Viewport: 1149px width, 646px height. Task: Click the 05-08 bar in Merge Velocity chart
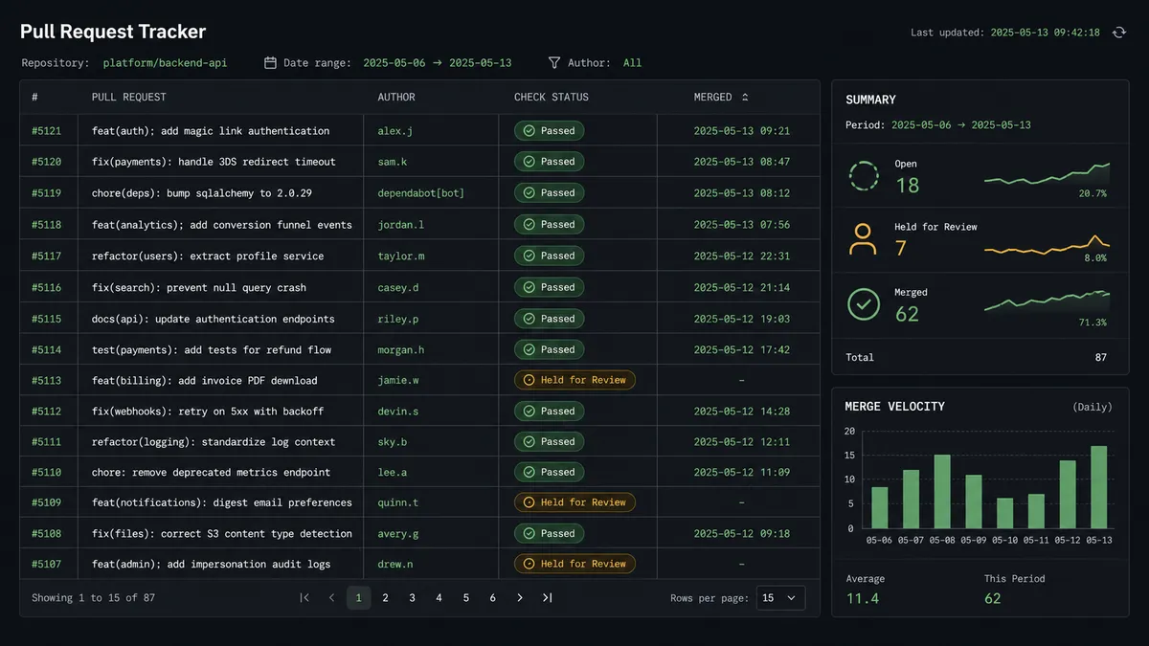[942, 491]
